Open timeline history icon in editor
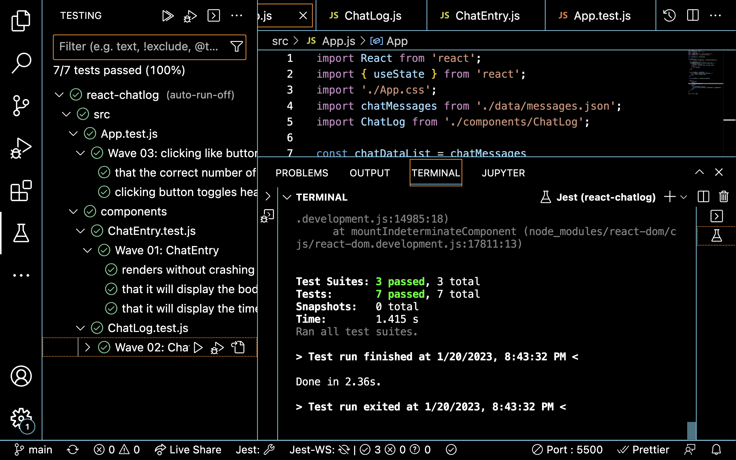Screen dimensions: 736x460 coord(669,16)
